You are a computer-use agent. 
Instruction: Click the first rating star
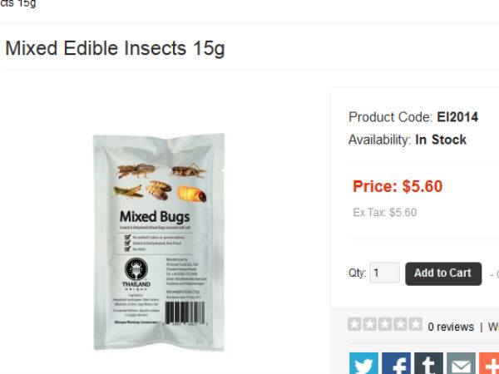tap(355, 325)
